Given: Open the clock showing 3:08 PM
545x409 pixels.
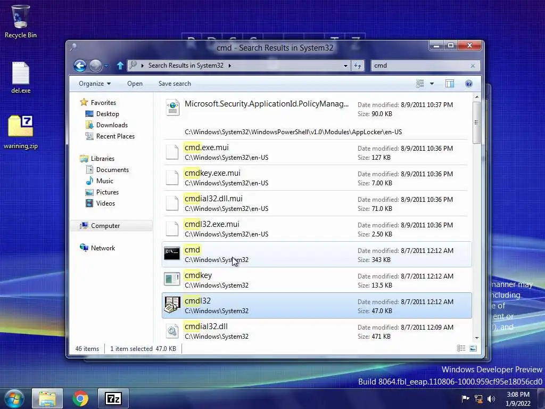Looking at the screenshot, I should point(518,399).
